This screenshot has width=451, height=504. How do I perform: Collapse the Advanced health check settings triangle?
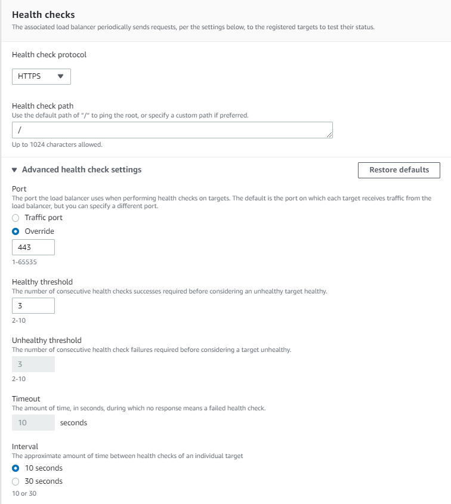pyautogui.click(x=14, y=170)
